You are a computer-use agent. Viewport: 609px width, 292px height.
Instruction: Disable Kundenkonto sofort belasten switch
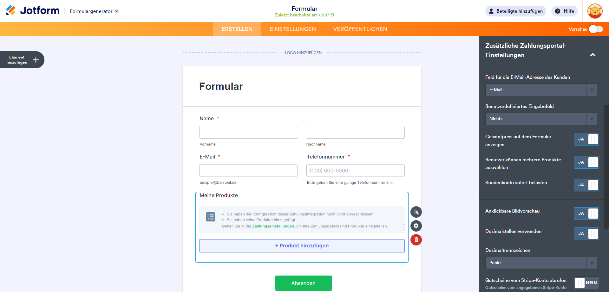coord(586,185)
